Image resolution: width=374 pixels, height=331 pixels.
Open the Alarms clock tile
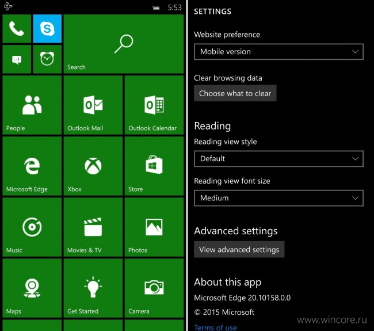coord(47,59)
